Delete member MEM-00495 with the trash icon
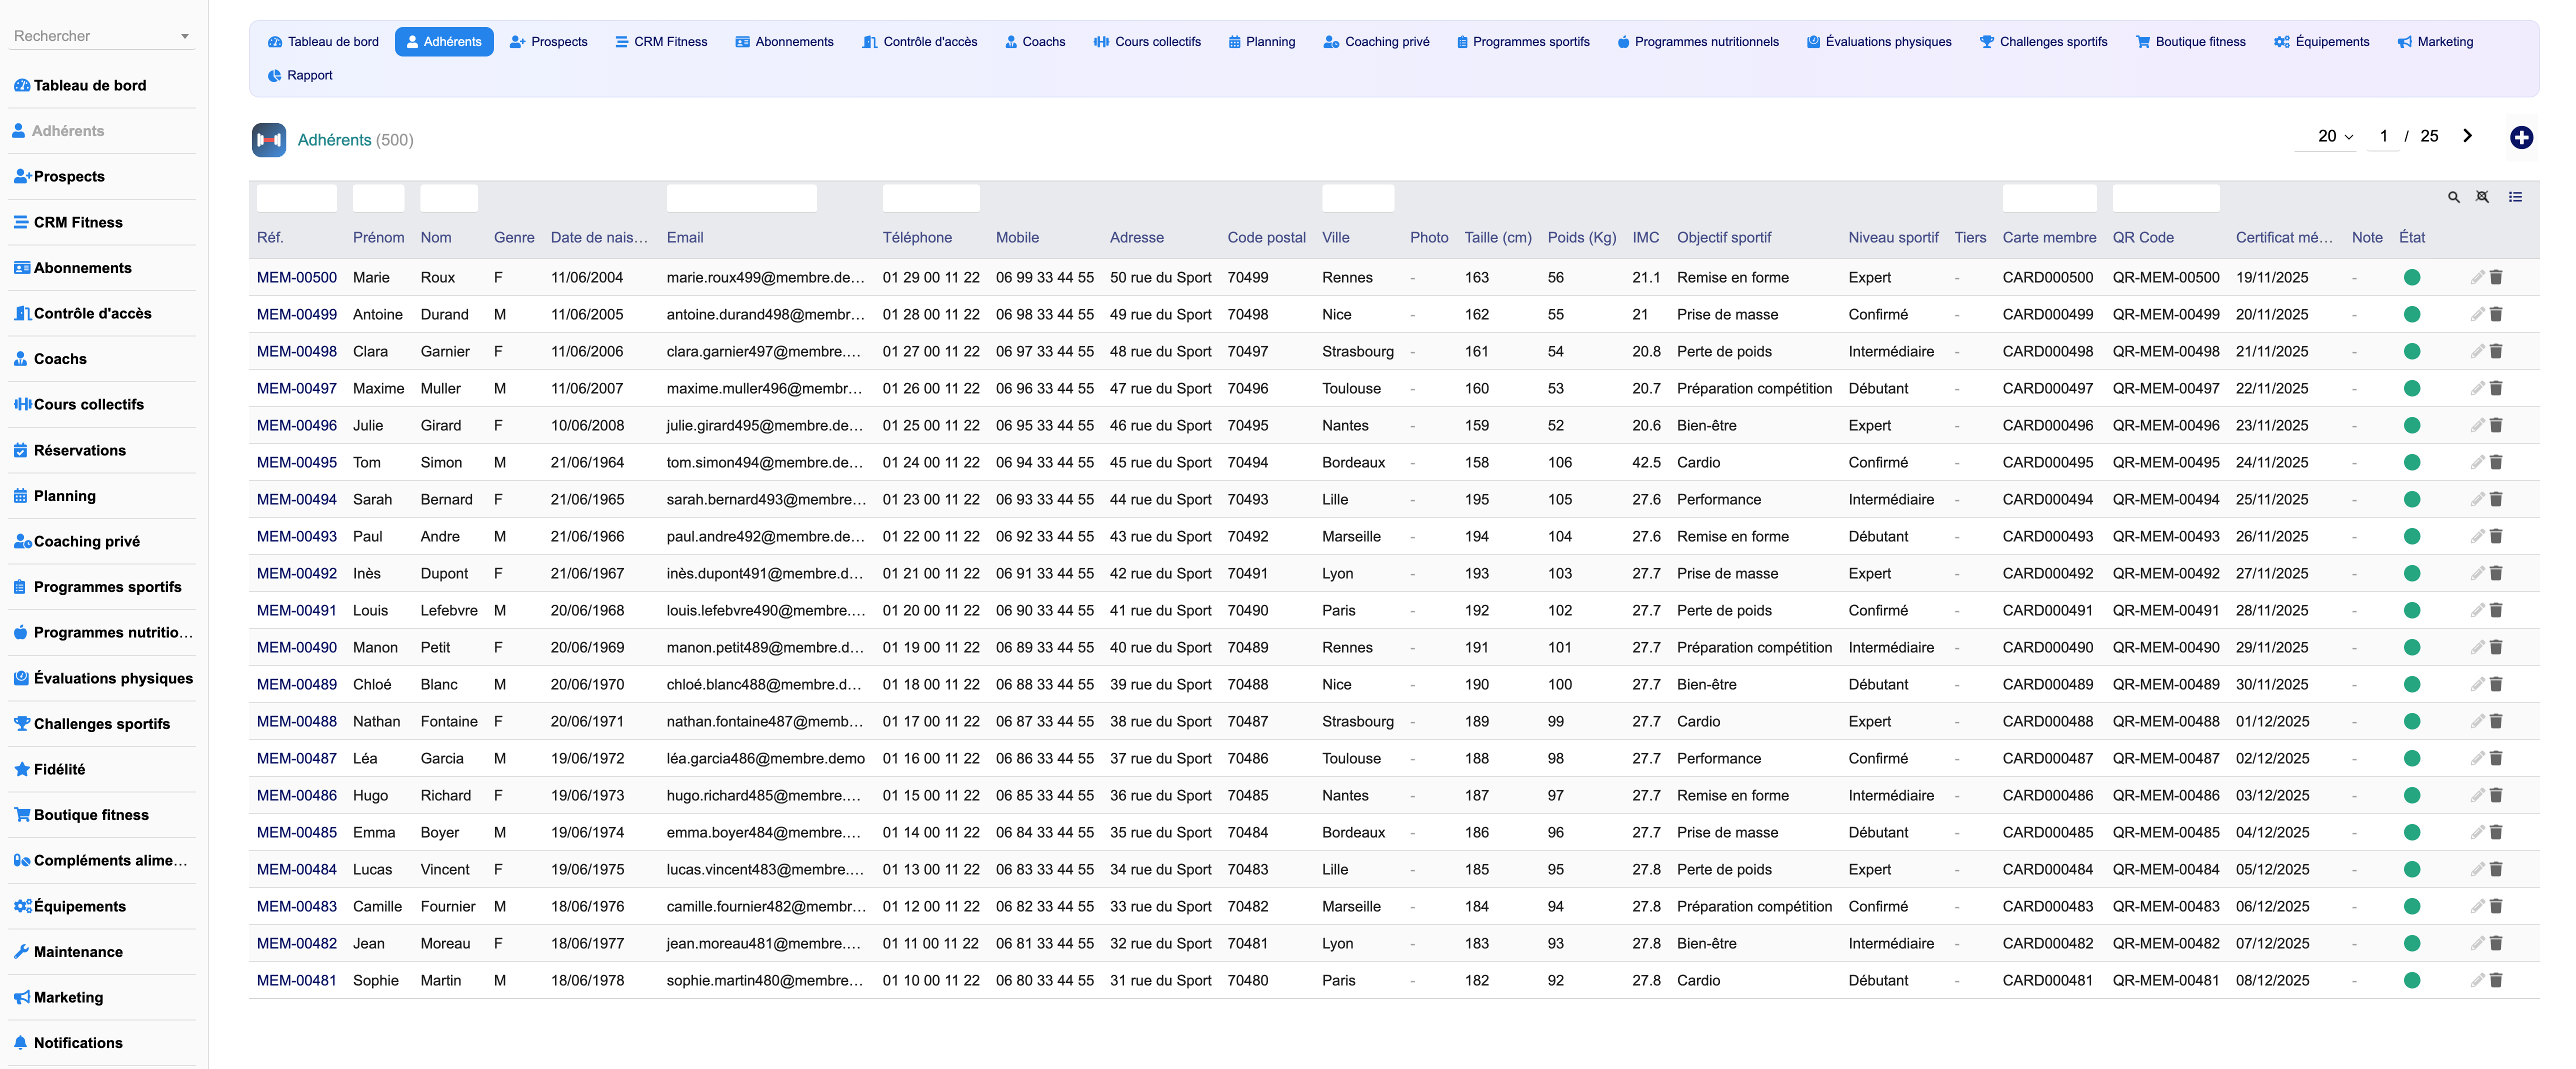Viewport: 2576px width, 1069px height. (x=2495, y=462)
